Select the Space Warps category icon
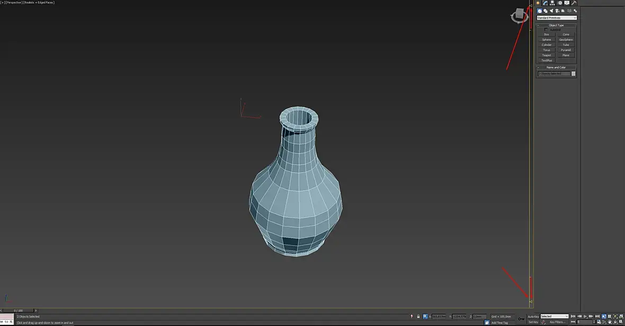This screenshot has height=326, width=625. (x=569, y=11)
